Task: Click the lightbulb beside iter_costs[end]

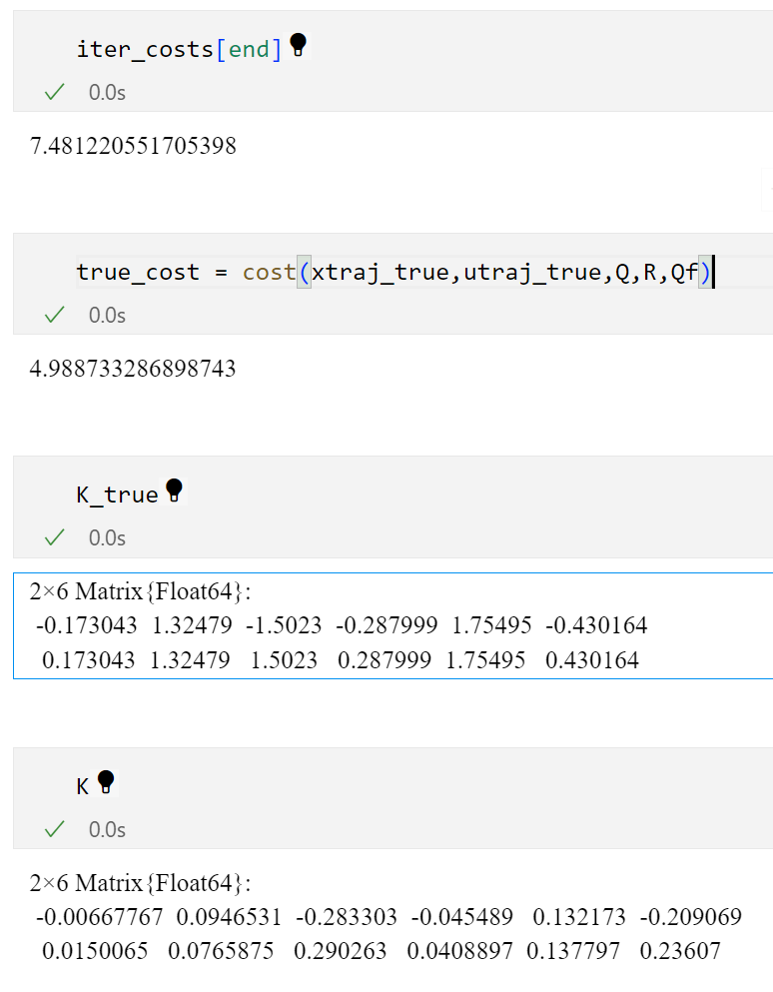Action: 297,45
